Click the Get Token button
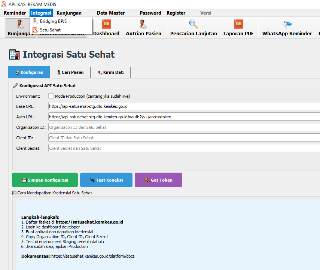Viewport: 320px width, 270px height. tap(158, 180)
